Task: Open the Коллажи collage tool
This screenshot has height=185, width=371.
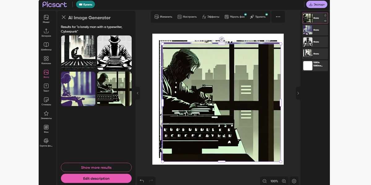Action: click(x=46, y=60)
